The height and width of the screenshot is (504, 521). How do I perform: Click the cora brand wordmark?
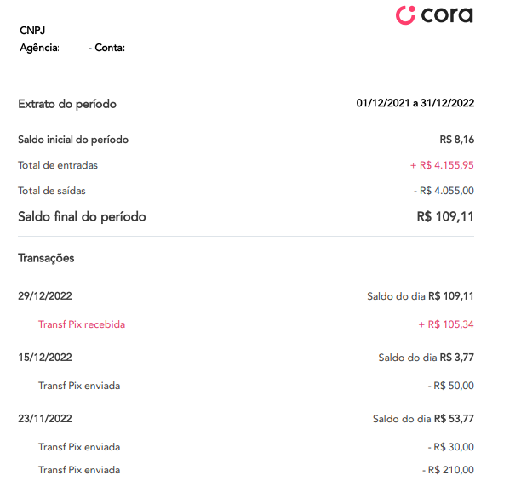point(447,15)
